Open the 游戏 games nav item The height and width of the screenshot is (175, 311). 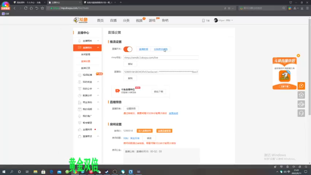click(x=152, y=21)
